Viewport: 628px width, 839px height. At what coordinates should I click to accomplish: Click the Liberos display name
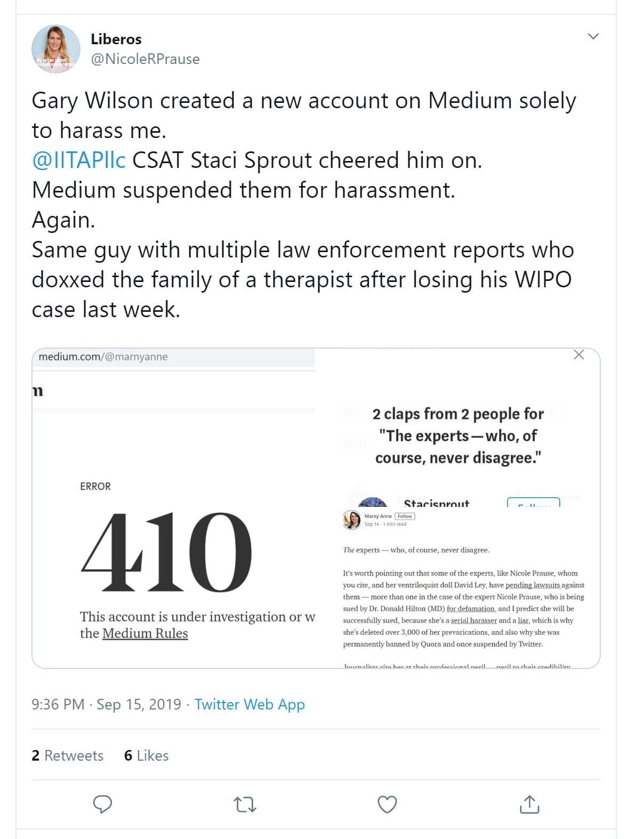tap(116, 39)
